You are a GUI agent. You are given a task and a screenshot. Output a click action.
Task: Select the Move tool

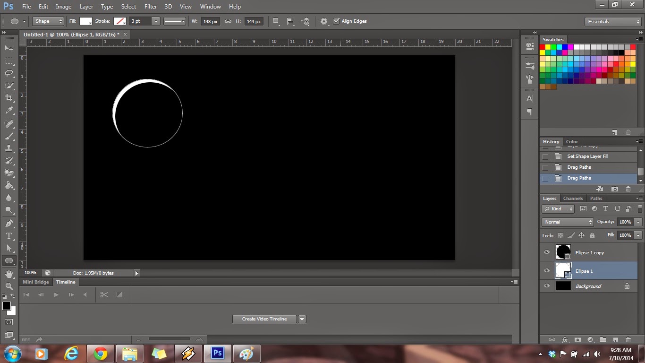[x=9, y=48]
